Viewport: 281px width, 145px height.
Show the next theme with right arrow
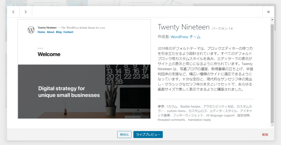pyautogui.click(x=26, y=12)
